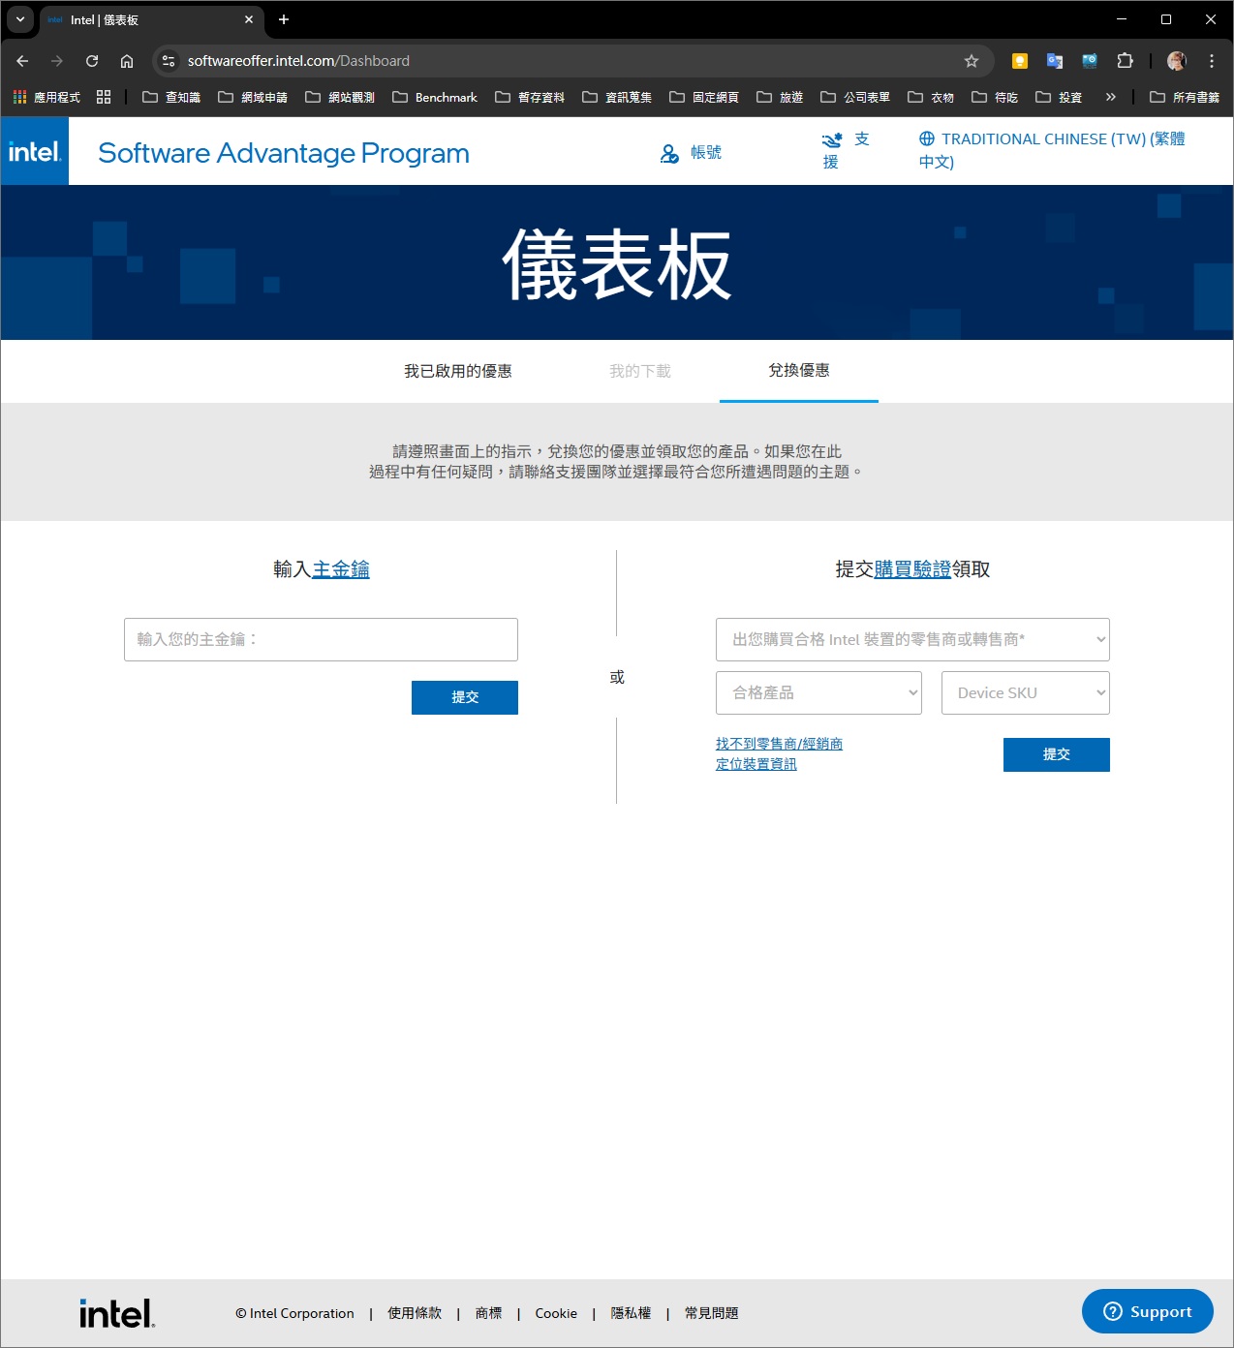Select the 兌換優惠 tab
Viewport: 1234px width, 1348px height.
798,371
